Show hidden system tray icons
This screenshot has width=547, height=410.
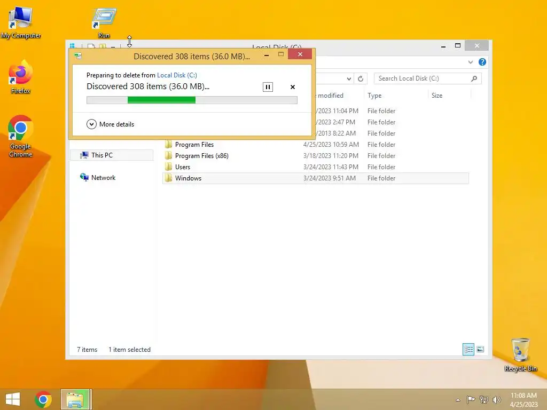[x=458, y=400]
